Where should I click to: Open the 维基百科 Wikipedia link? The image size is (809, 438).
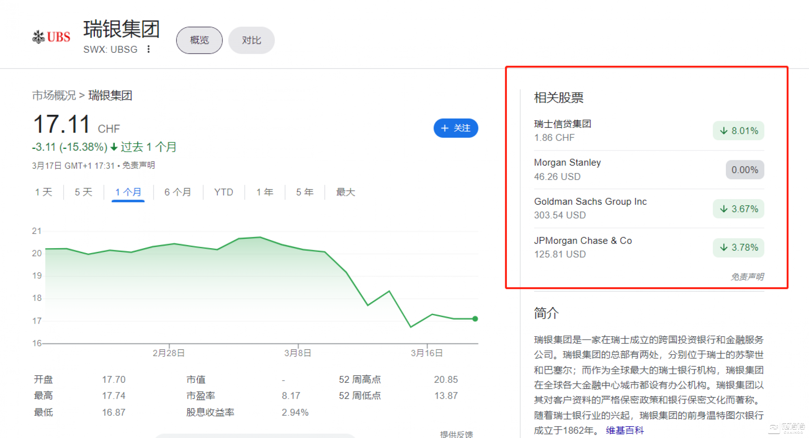[625, 430]
